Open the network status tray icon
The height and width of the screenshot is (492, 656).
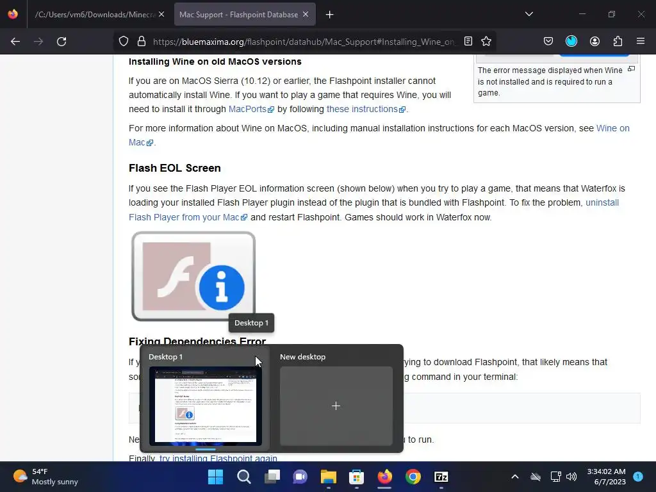pyautogui.click(x=555, y=477)
